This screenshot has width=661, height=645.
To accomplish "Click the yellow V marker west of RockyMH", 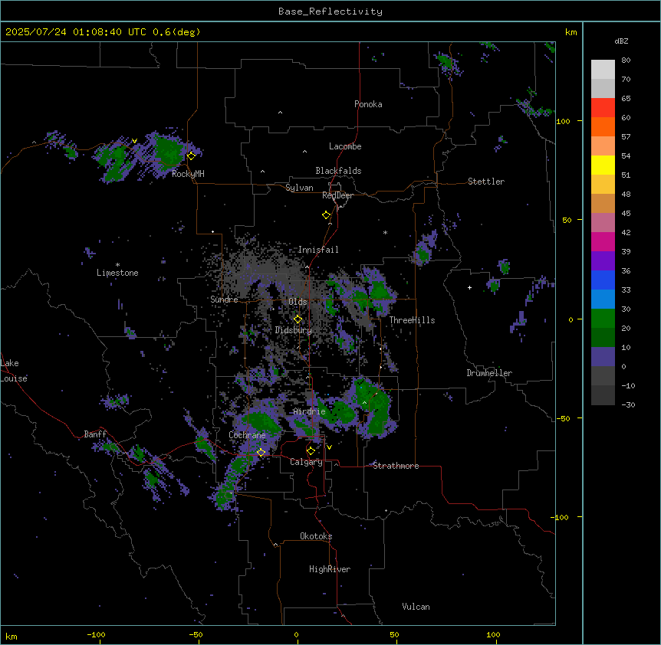I will pos(134,141).
